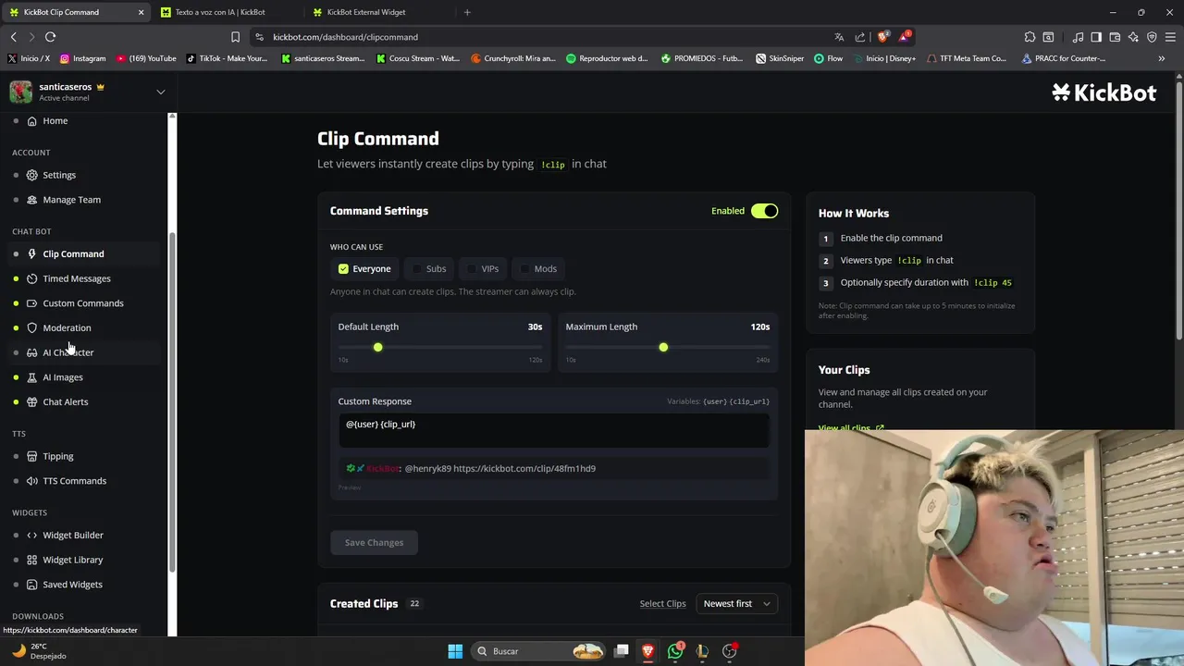
Task: Toggle the Enabled switch for clip command
Action: (x=764, y=211)
